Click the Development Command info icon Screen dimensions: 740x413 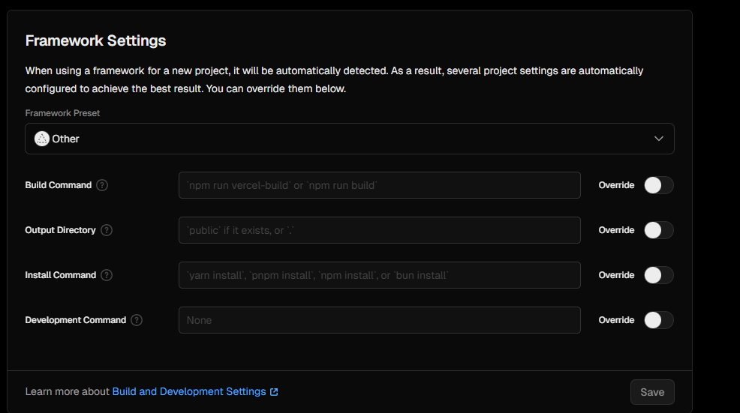137,320
